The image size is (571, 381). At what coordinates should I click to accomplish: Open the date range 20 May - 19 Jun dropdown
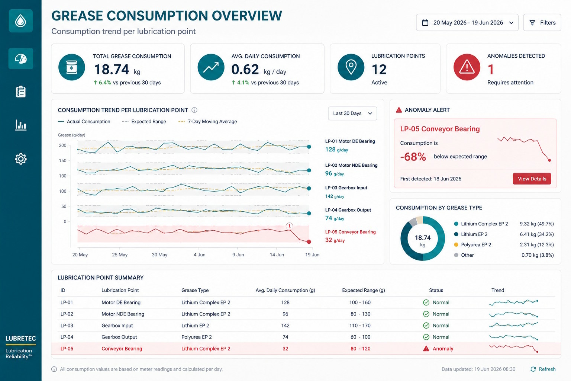click(467, 23)
